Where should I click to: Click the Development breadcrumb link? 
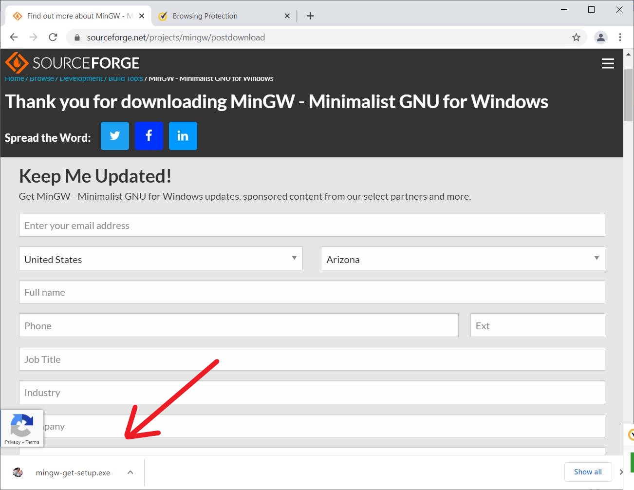[x=81, y=78]
